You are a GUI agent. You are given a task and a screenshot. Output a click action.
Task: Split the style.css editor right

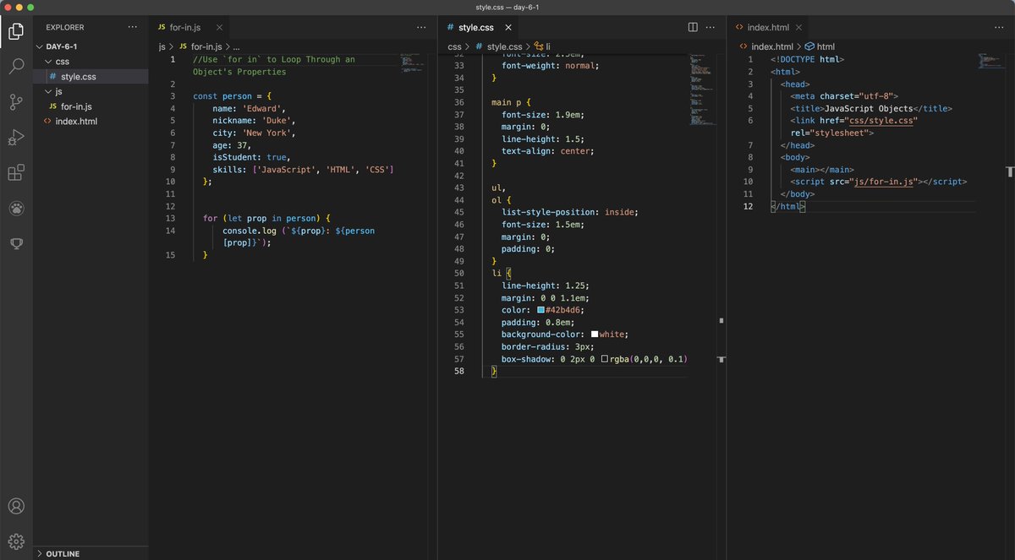point(693,27)
